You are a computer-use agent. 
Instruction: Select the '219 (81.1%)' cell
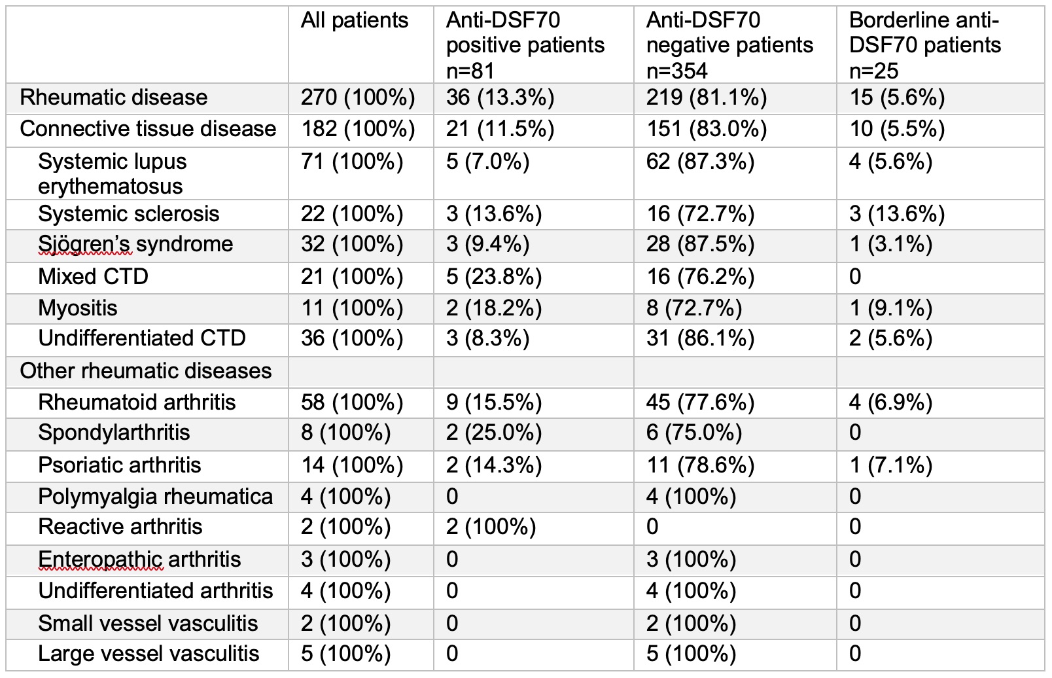click(x=706, y=98)
